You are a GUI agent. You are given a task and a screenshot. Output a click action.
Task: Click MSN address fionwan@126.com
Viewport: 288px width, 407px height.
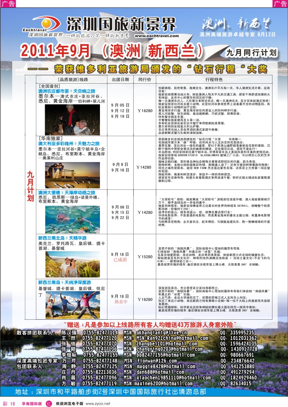click(157, 361)
